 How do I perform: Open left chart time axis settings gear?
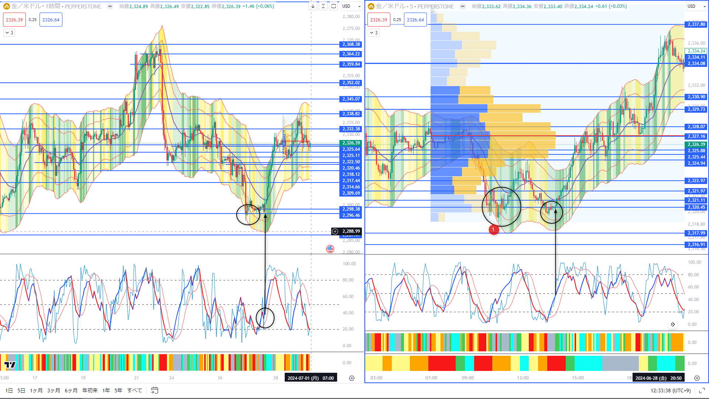352,378
